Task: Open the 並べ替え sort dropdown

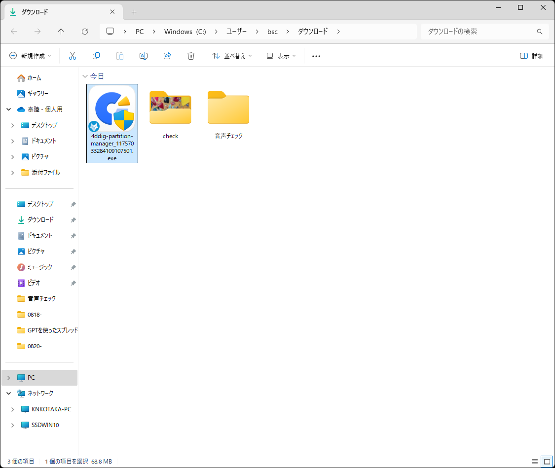Action: point(232,56)
